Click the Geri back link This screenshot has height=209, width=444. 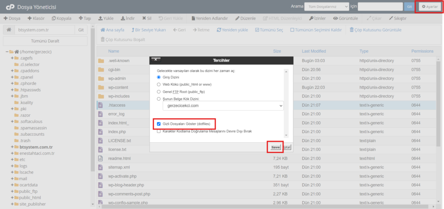(x=179, y=30)
